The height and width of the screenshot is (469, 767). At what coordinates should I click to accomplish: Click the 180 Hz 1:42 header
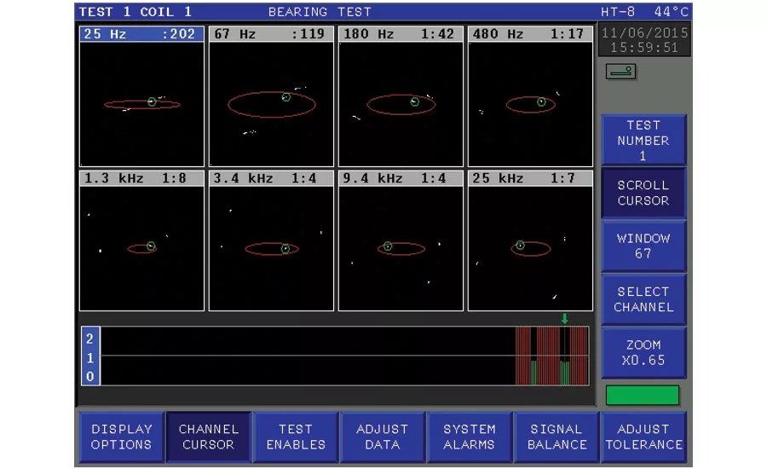(401, 34)
